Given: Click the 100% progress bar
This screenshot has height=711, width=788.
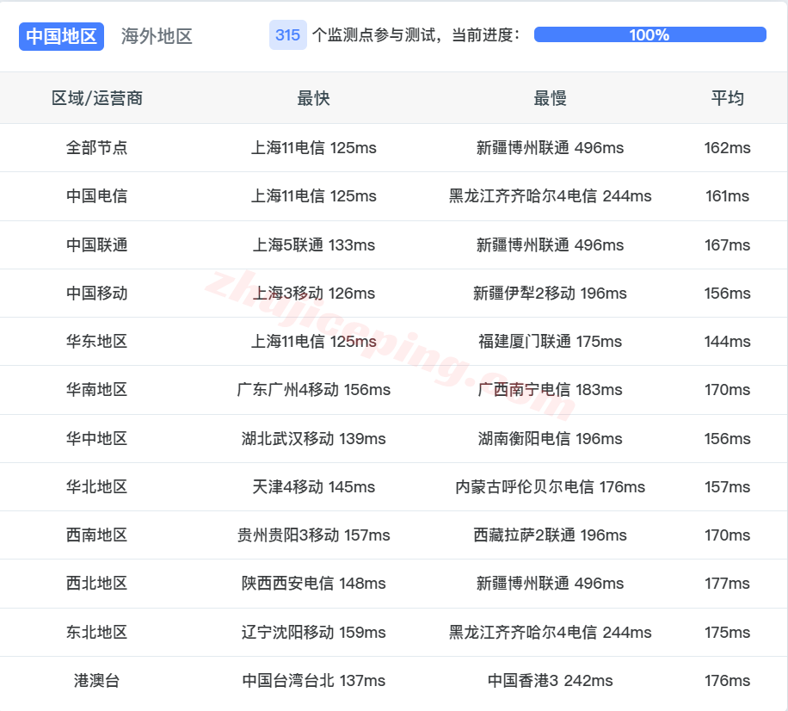Looking at the screenshot, I should tap(649, 34).
